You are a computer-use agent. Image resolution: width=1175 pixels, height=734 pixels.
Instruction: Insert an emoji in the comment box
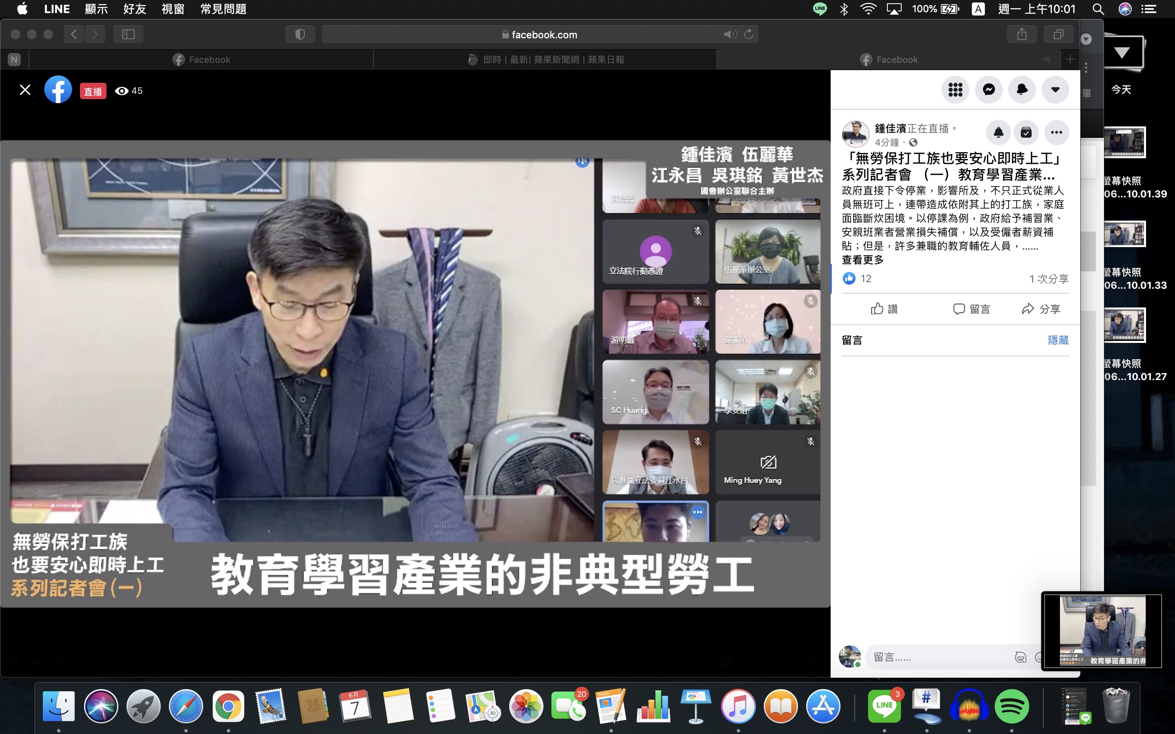click(1039, 657)
